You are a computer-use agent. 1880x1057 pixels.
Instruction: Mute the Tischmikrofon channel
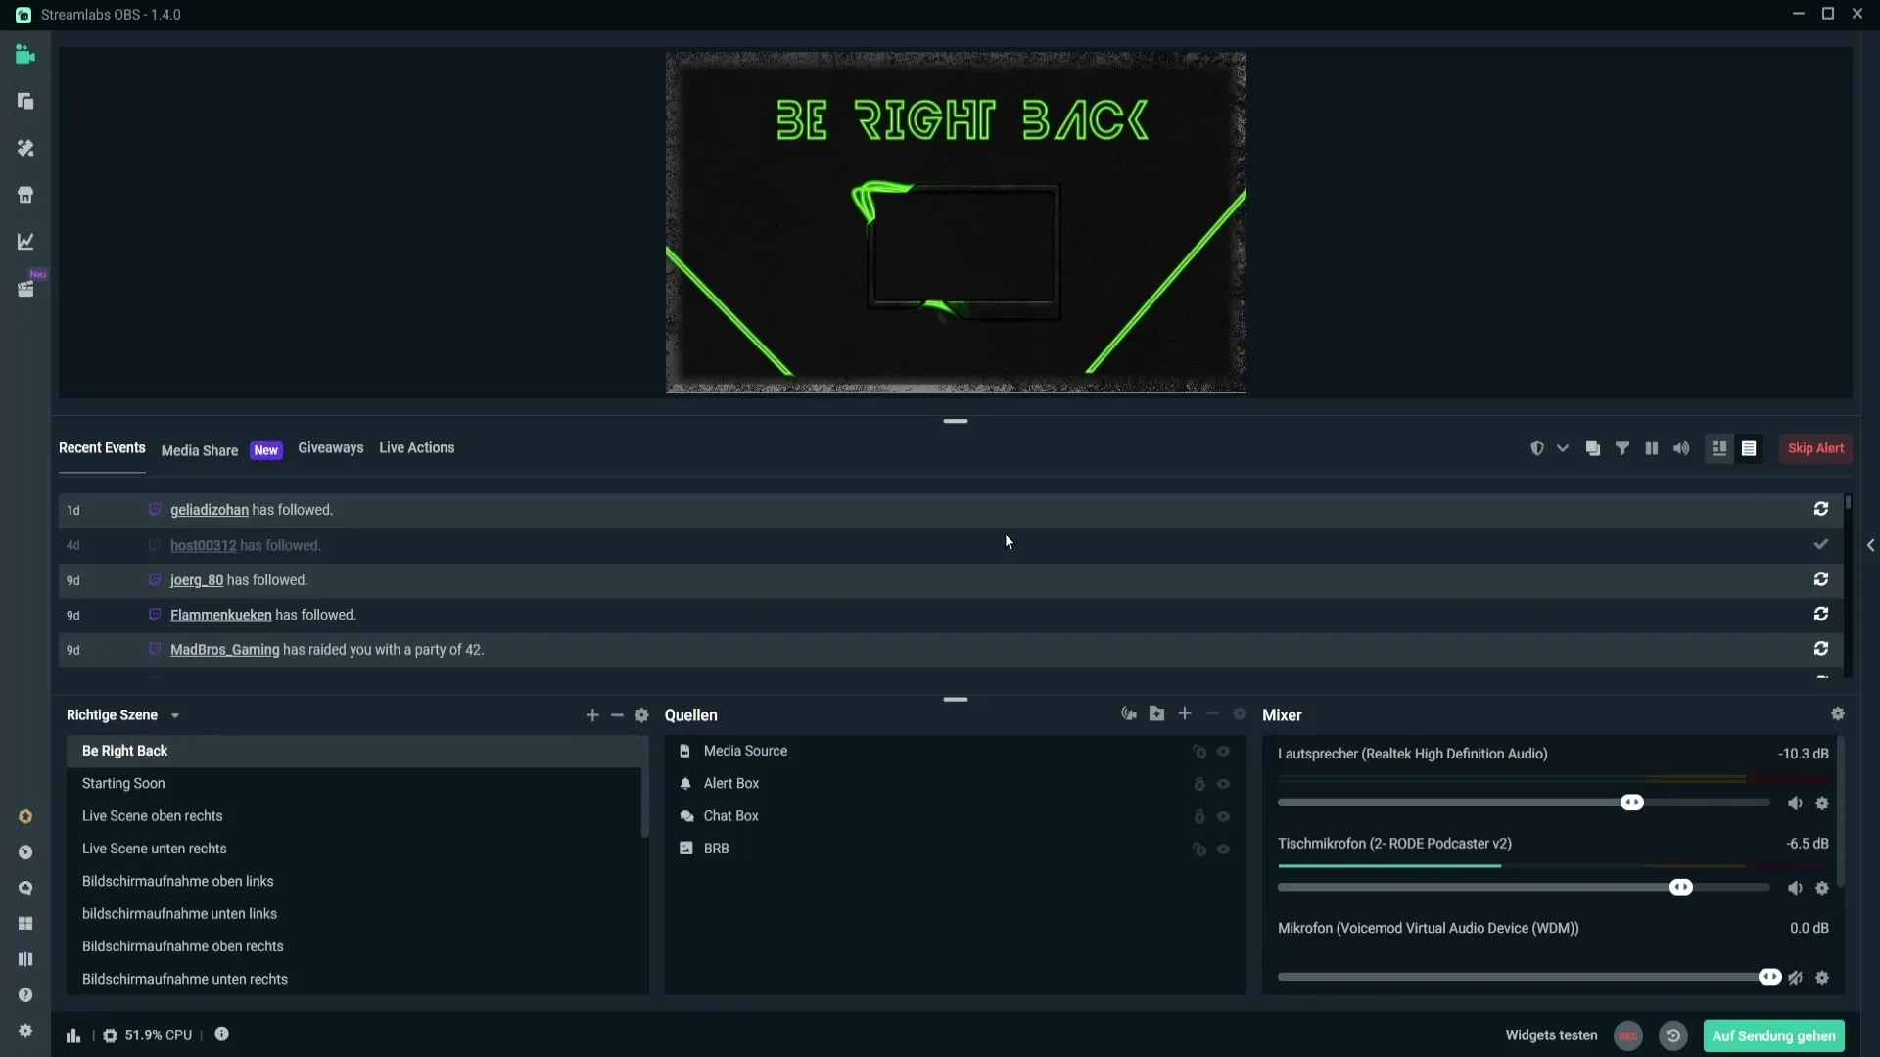1795,888
